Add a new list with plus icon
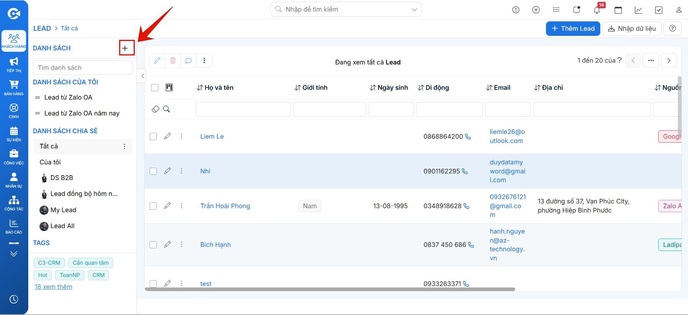688x315 pixels. 125,48
